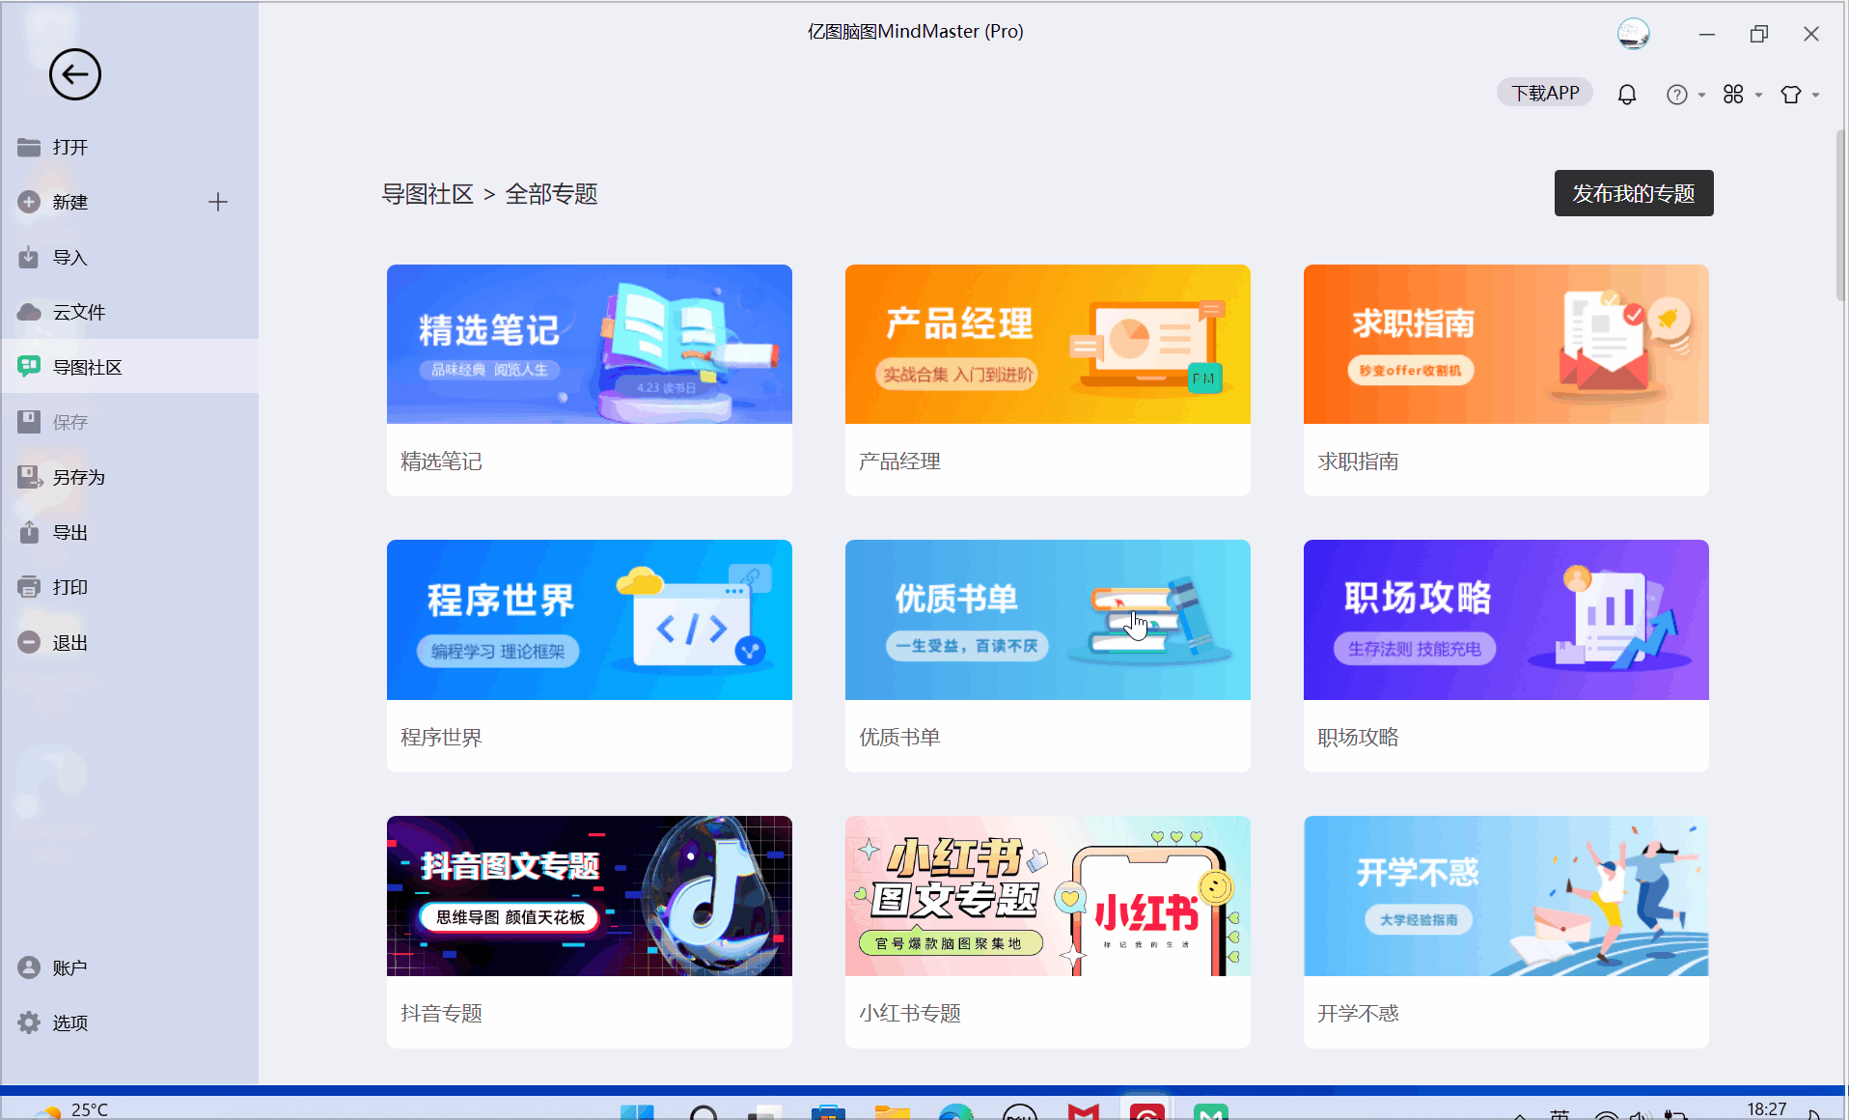Click the user avatar in title bar
The height and width of the screenshot is (1120, 1849).
pyautogui.click(x=1634, y=34)
